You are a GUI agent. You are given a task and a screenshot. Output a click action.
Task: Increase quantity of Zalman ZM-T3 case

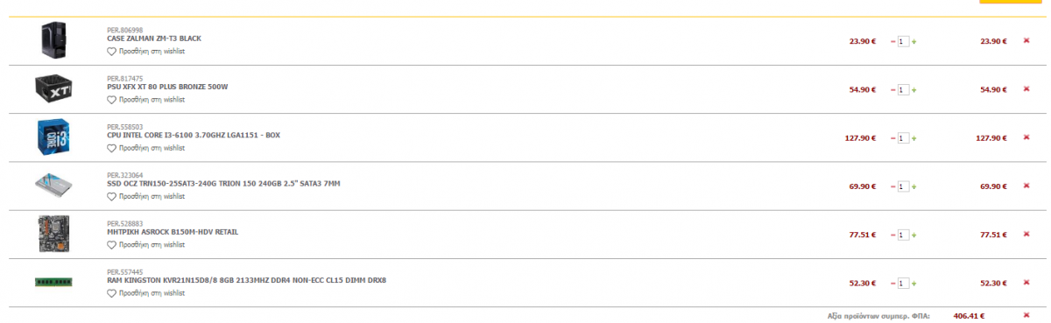[x=914, y=41]
